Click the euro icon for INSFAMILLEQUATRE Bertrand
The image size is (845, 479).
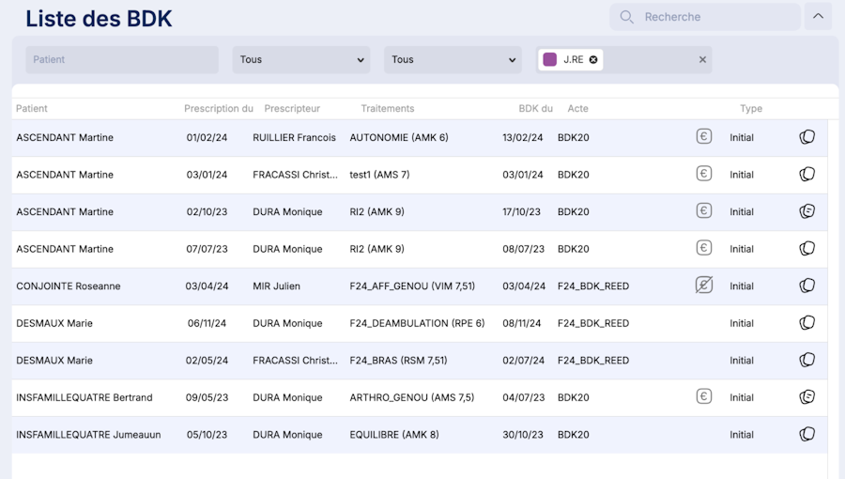pos(704,397)
